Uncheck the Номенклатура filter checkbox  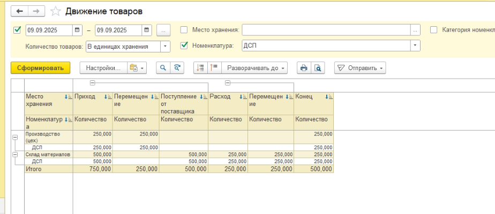(184, 45)
